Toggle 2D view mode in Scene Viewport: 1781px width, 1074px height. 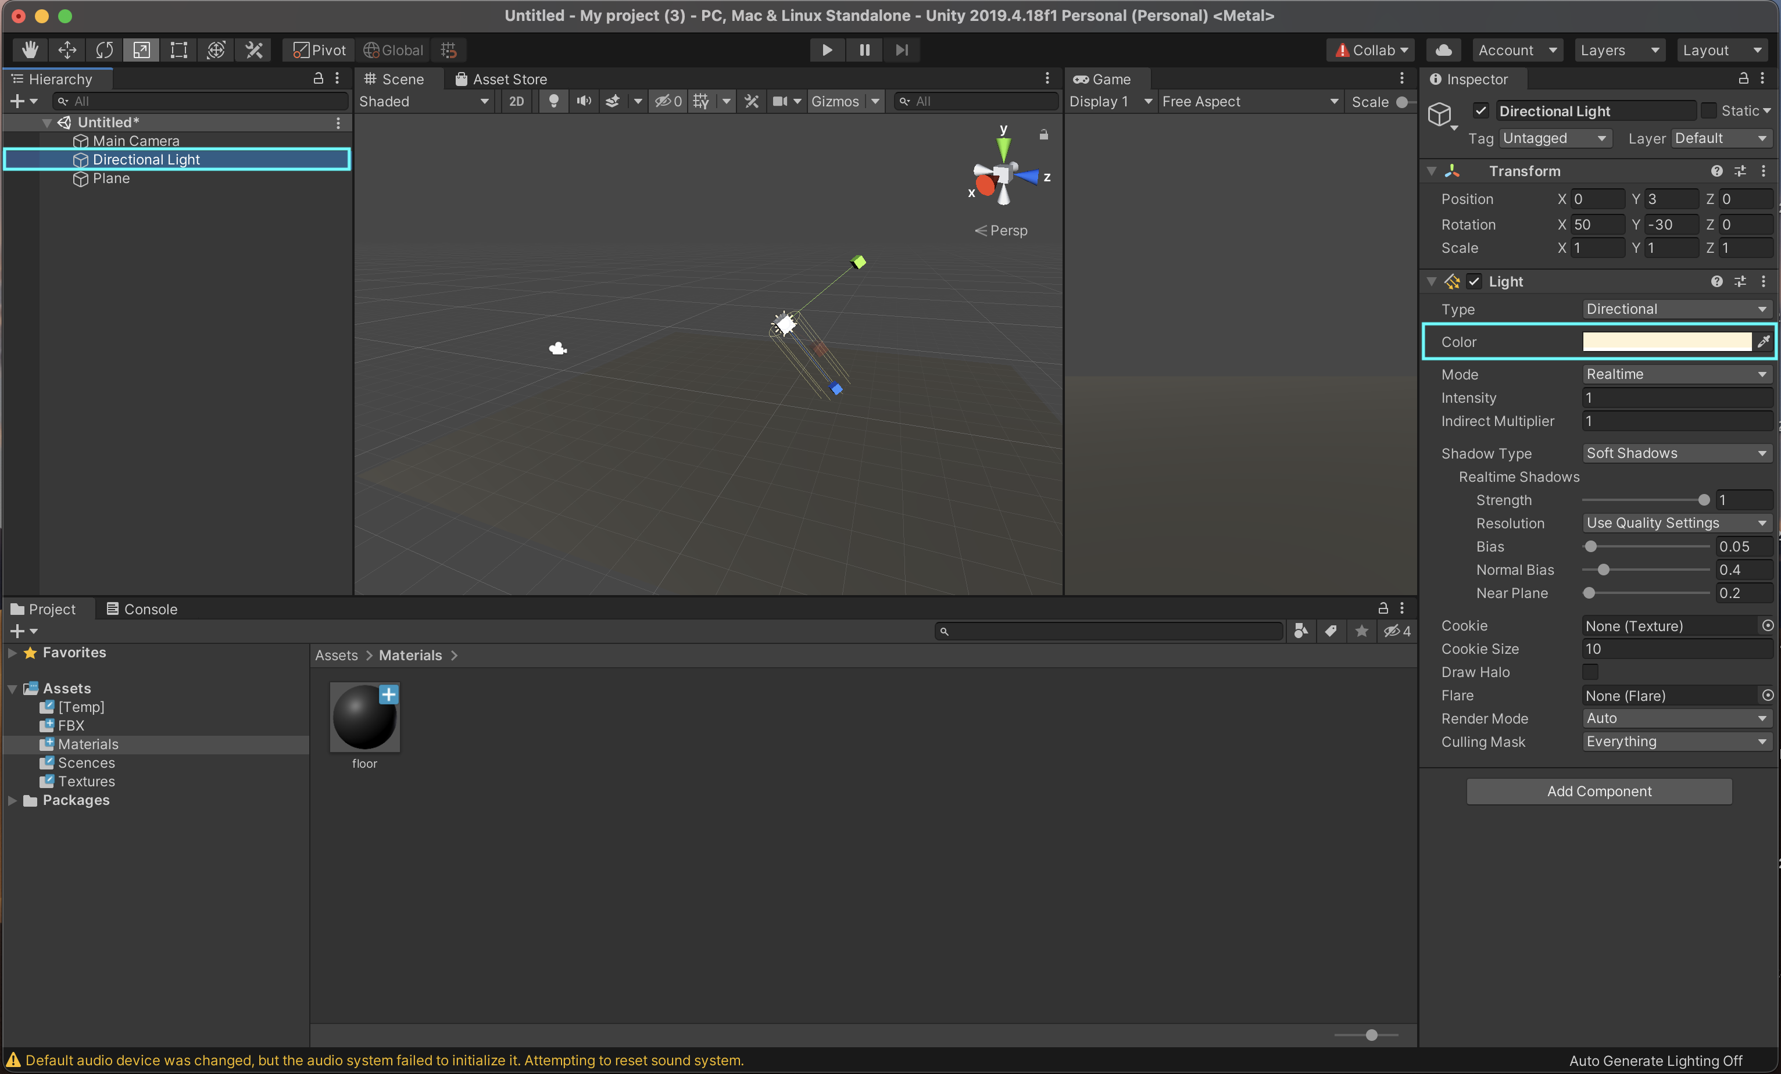tap(516, 101)
